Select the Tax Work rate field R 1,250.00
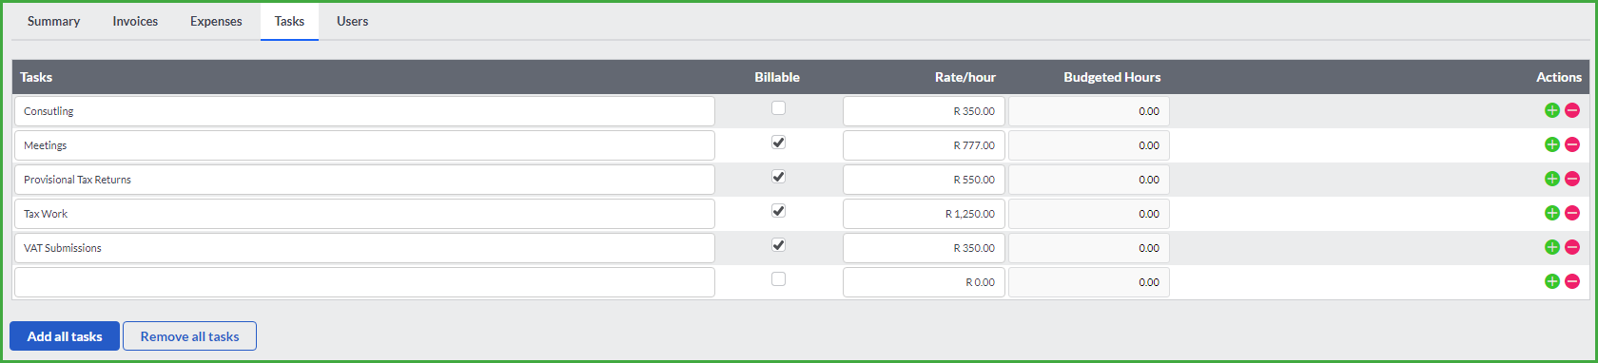This screenshot has height=363, width=1598. (x=924, y=214)
